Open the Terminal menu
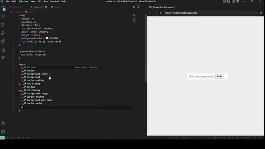 [x=54, y=1]
